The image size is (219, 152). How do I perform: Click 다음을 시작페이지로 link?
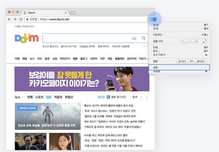tap(24, 26)
